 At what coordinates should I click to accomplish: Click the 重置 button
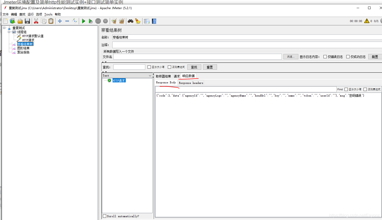tap(210, 67)
